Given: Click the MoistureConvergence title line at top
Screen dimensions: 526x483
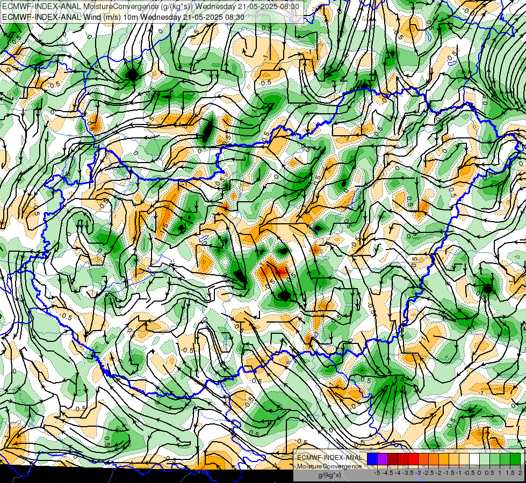Looking at the screenshot, I should 150,6.
